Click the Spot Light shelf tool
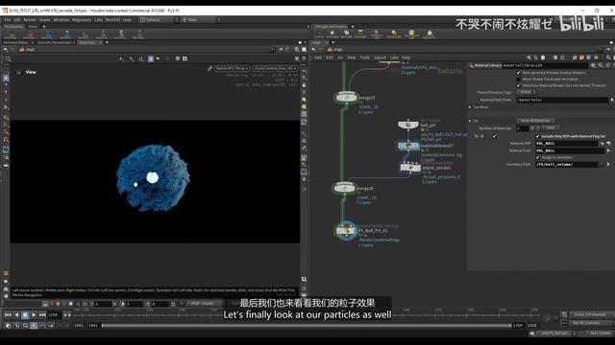 (x=346, y=34)
